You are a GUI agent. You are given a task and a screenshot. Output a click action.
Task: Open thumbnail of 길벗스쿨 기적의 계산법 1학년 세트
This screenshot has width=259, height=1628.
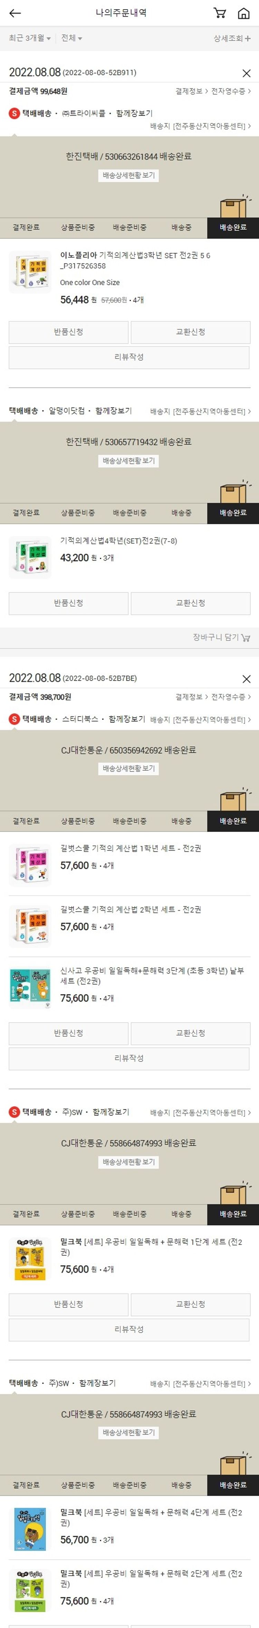30,864
